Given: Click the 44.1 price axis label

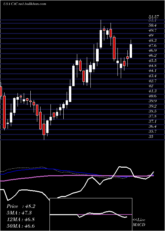Looking at the screenshot, I should click(x=152, y=71).
